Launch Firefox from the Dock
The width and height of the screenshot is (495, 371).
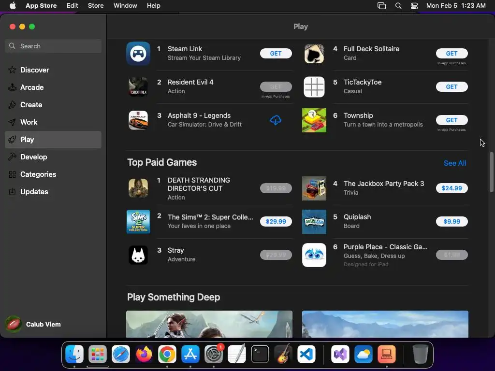point(144,354)
